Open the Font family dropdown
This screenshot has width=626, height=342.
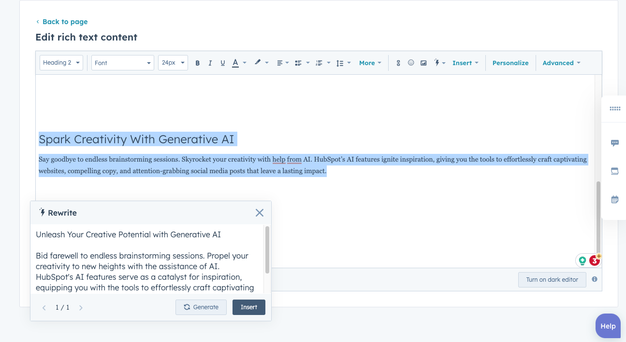coord(122,63)
